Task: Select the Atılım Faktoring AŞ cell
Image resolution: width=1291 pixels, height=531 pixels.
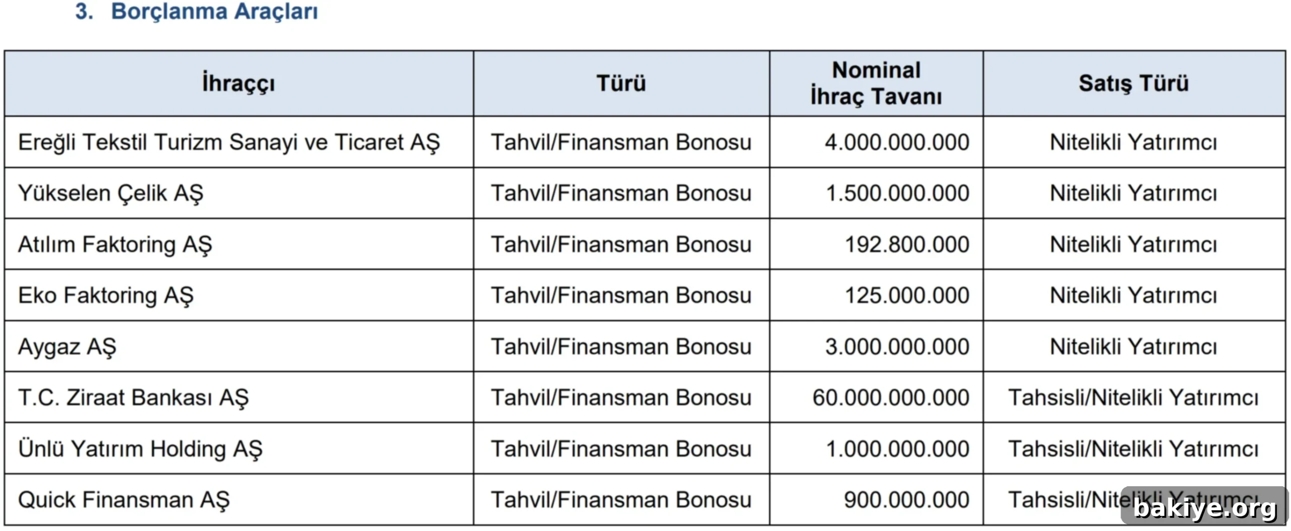Action: coord(239,244)
